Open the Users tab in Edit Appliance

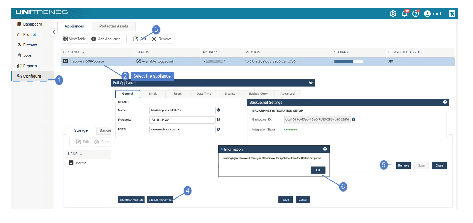click(178, 94)
